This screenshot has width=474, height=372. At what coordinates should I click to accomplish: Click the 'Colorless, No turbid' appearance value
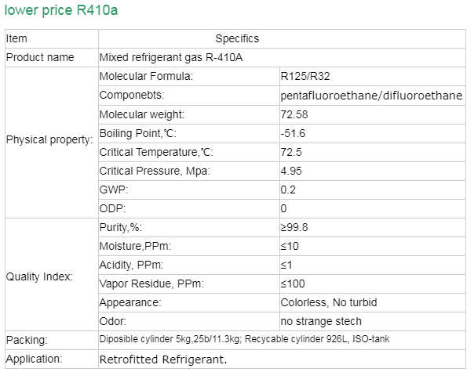[329, 302]
